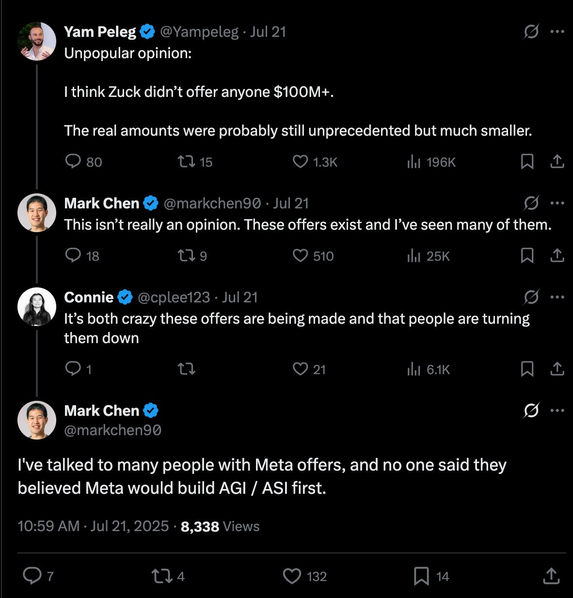573x598 pixels.
Task: Share Yam Peleg's tweet
Action: click(557, 161)
